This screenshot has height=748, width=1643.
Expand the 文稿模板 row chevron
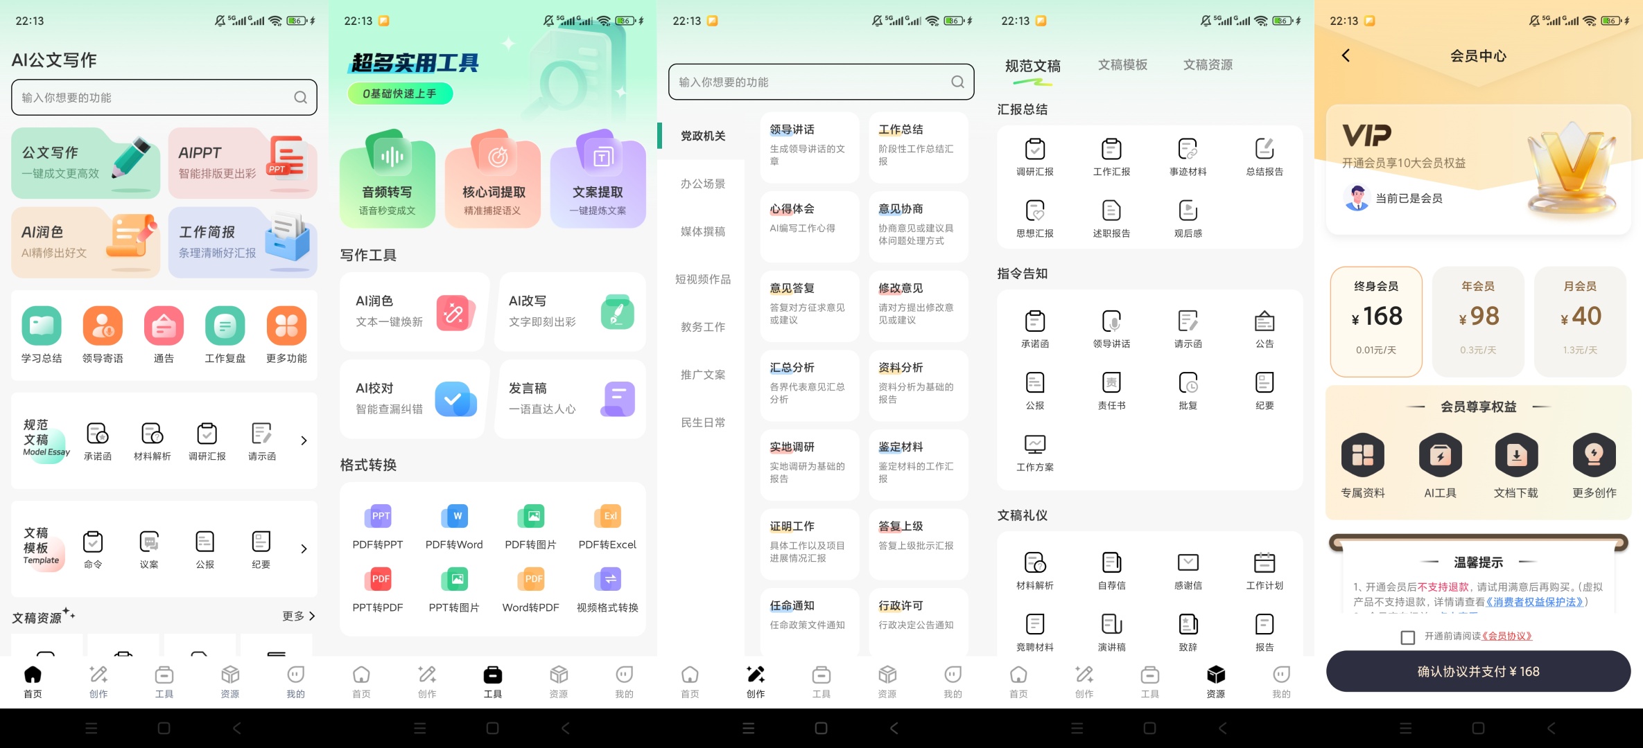tap(304, 549)
